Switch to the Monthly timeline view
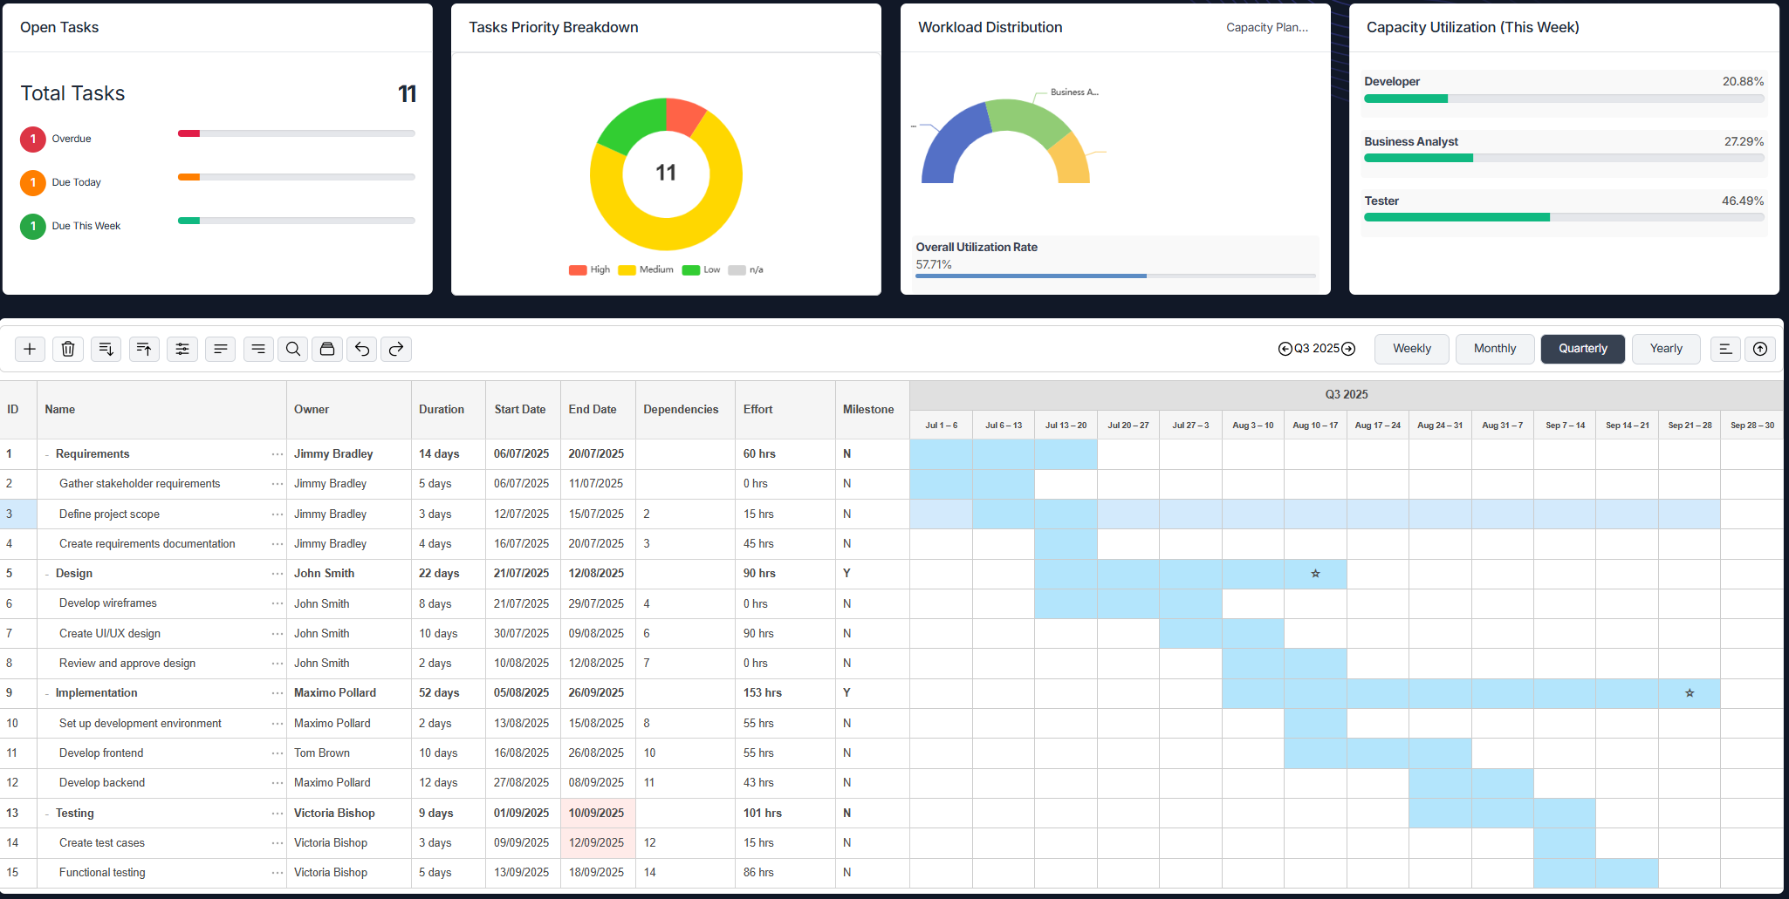The image size is (1789, 899). [x=1494, y=348]
